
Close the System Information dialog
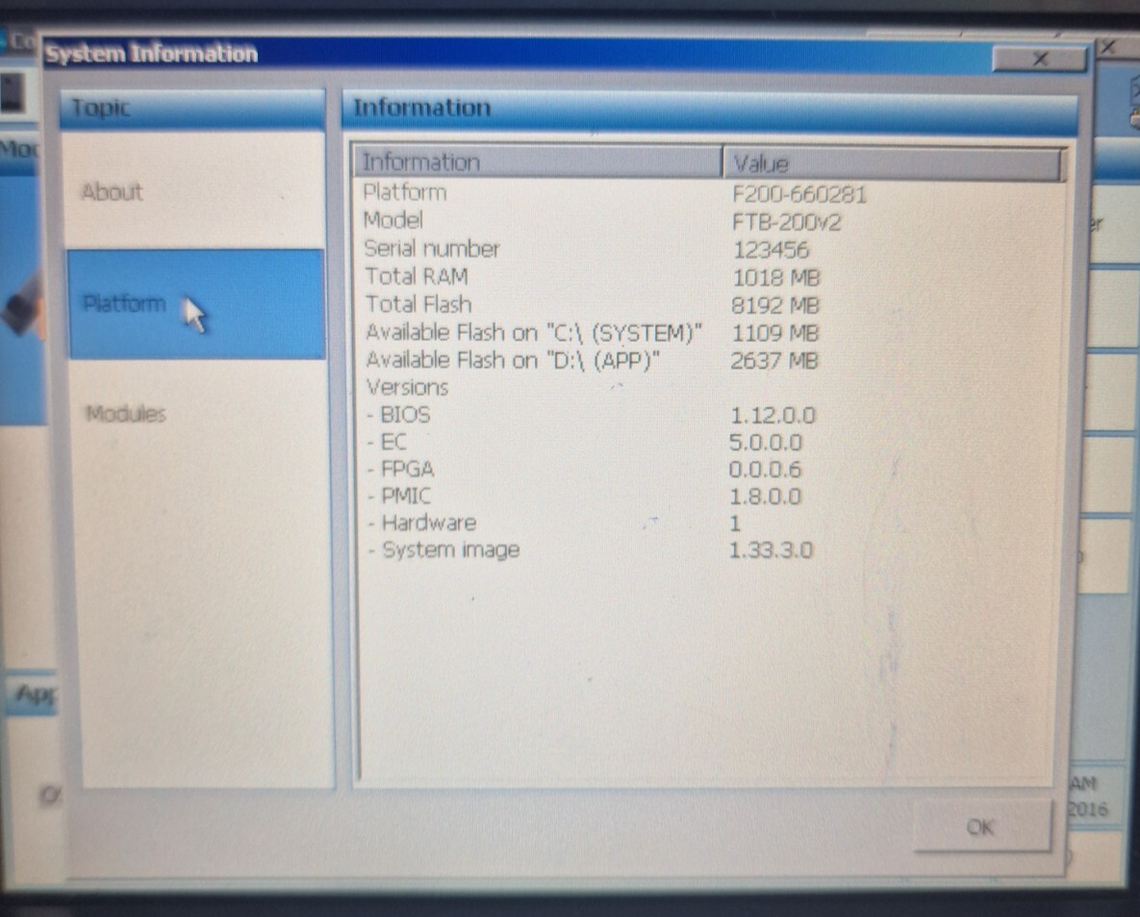1039,60
